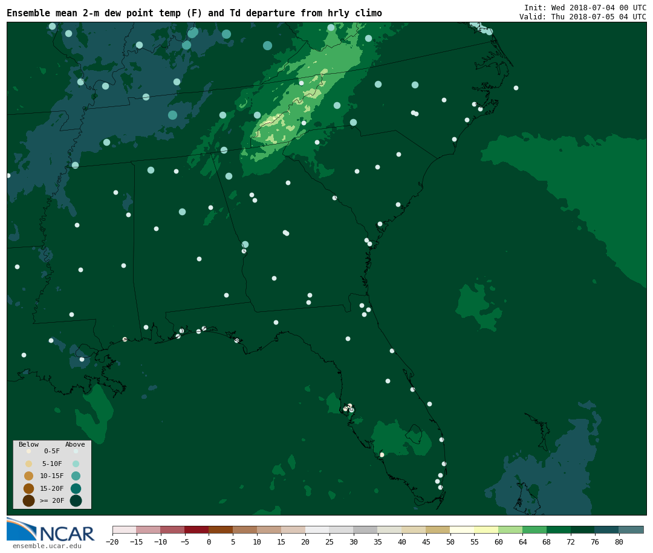
Task: Pick the last colorbar swatch above 80
Action: (x=631, y=530)
